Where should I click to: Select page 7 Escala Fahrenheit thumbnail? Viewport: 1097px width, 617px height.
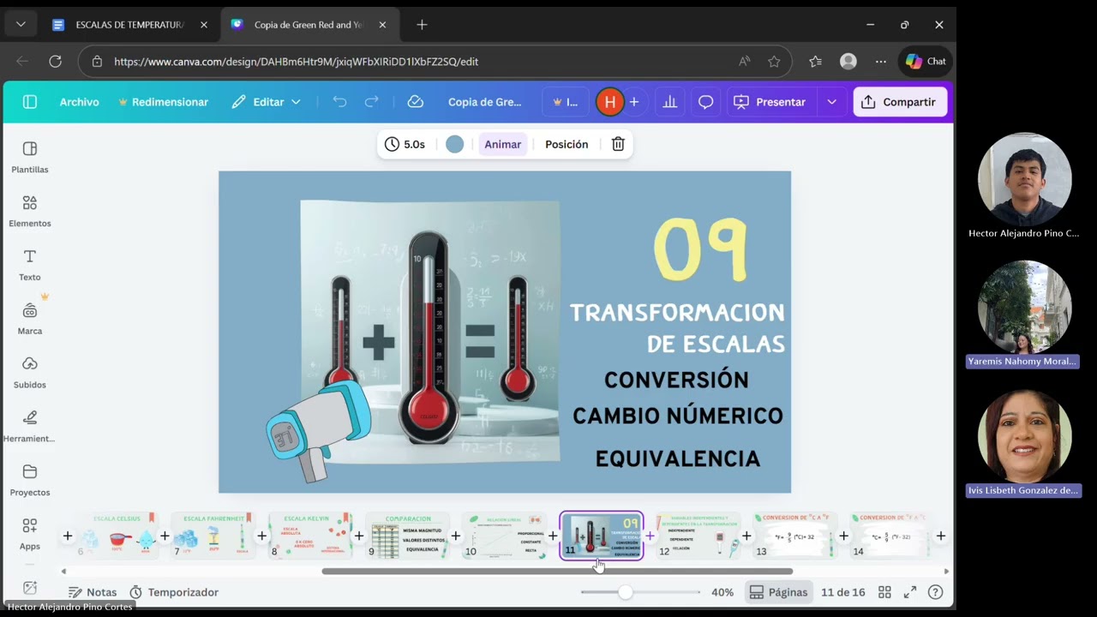pyautogui.click(x=213, y=536)
